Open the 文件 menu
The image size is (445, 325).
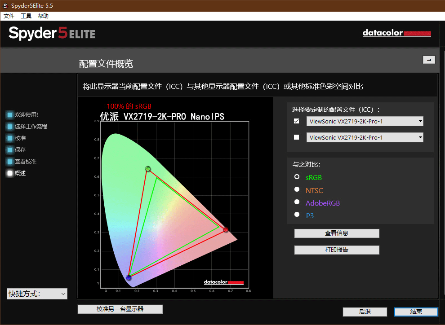point(9,16)
